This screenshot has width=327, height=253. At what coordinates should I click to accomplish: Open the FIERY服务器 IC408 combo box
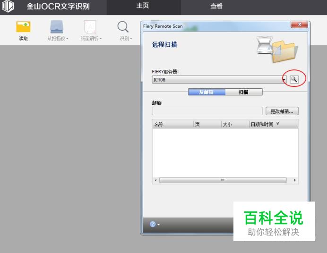[x=219, y=80]
